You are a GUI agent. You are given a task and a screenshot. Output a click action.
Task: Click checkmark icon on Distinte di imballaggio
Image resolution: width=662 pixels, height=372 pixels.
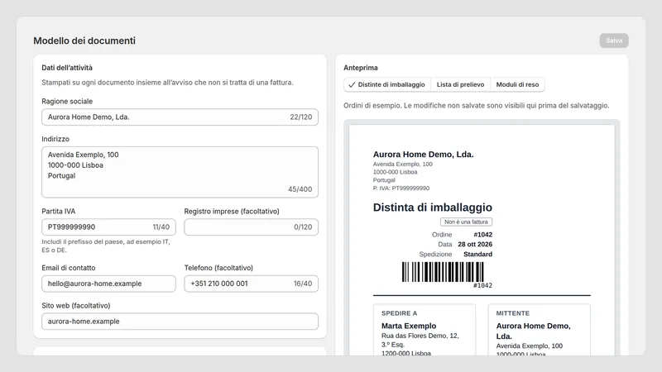coord(352,85)
